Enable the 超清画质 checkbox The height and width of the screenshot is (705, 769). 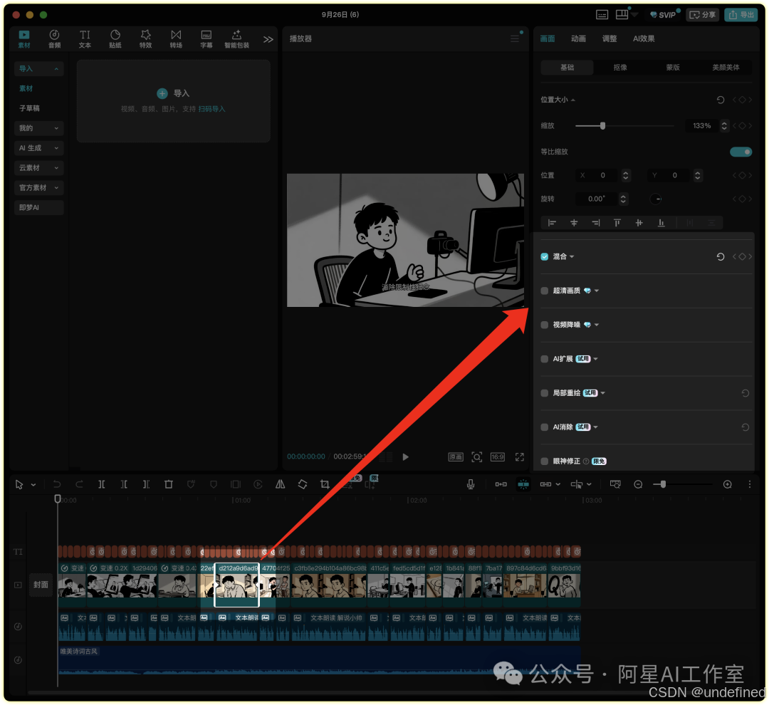point(545,291)
